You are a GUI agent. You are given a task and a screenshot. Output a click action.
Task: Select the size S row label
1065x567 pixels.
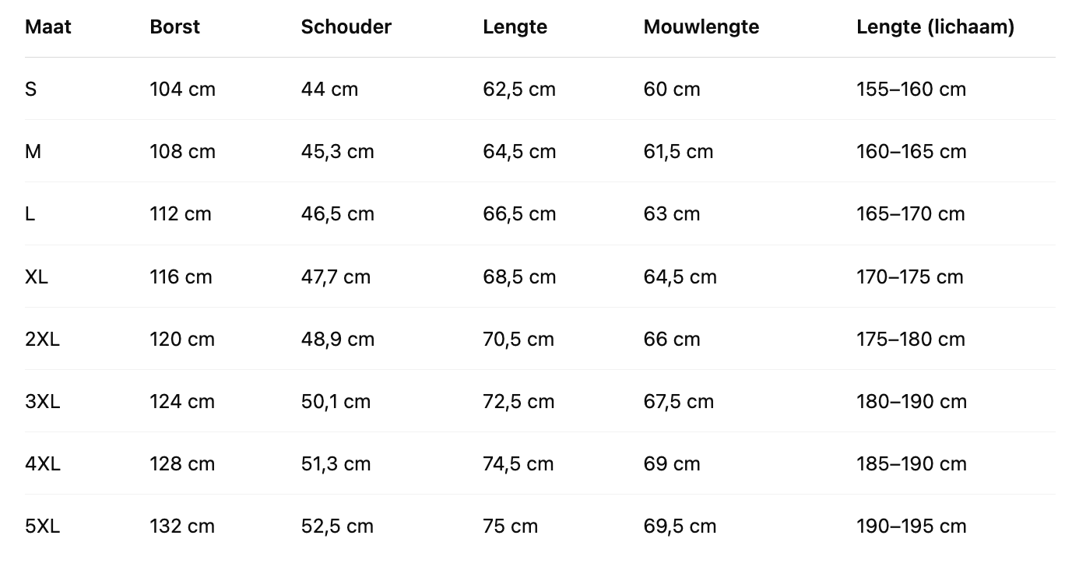(x=31, y=89)
